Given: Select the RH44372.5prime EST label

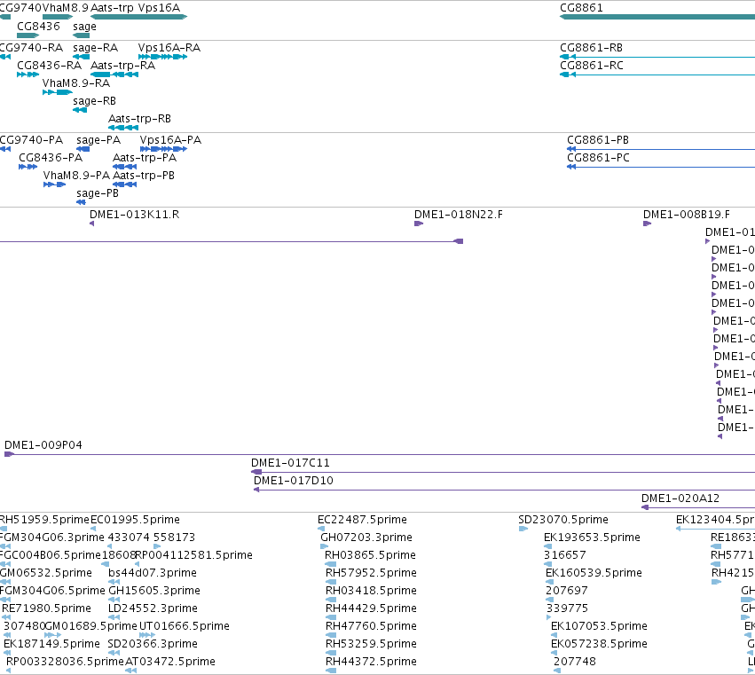Looking at the screenshot, I should pos(371,663).
